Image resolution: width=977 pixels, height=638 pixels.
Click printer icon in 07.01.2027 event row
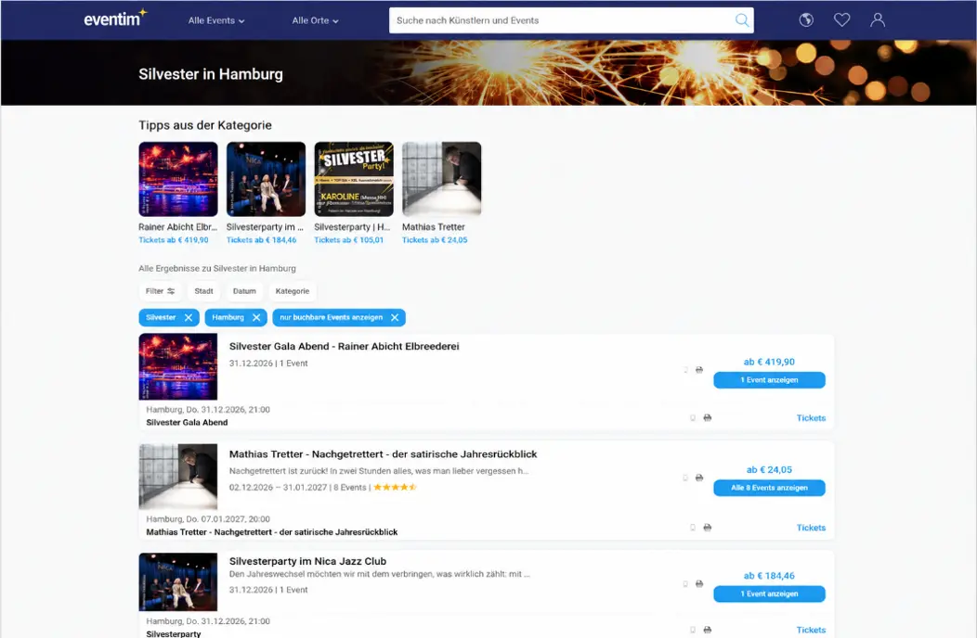(707, 528)
